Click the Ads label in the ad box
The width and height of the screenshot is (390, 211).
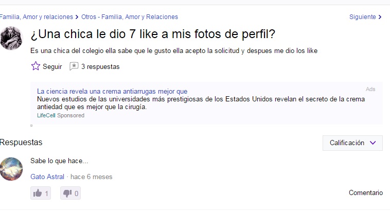(x=370, y=89)
